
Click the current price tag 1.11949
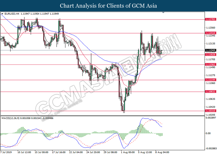pyautogui.click(x=210, y=50)
